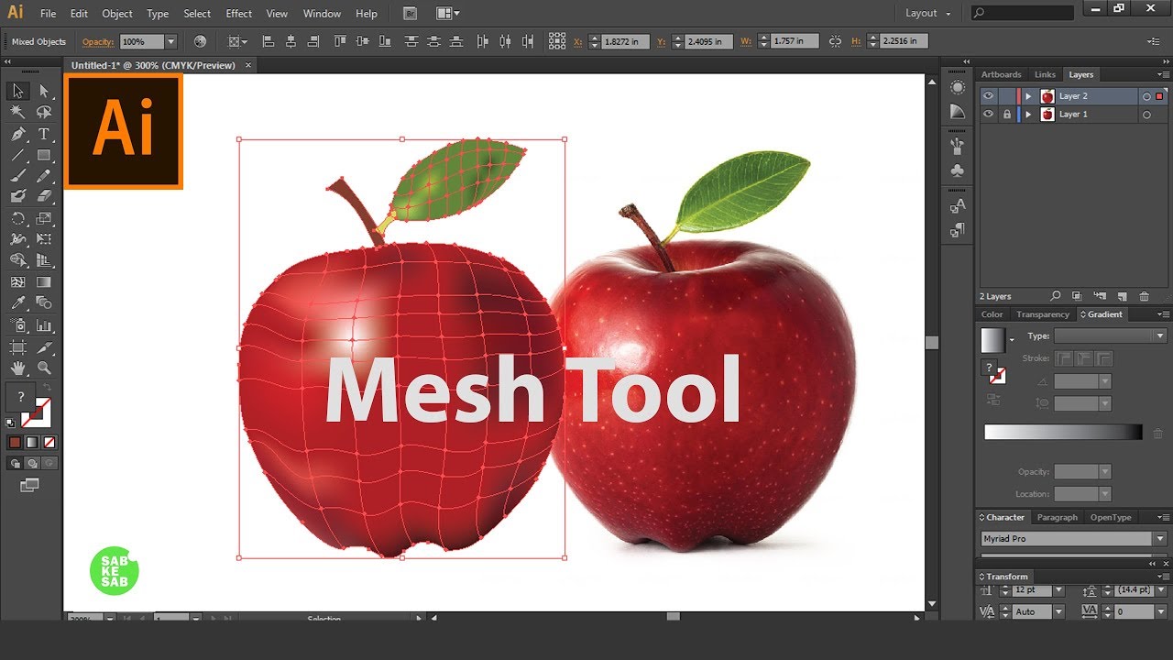Open the Object menu
The height and width of the screenshot is (660, 1173).
[x=117, y=14]
